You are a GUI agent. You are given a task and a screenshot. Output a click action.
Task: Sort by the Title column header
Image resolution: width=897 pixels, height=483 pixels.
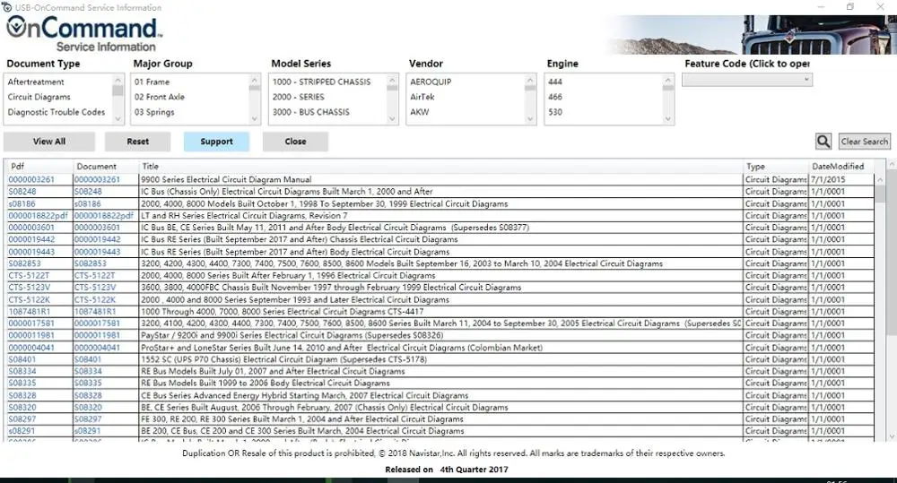151,167
